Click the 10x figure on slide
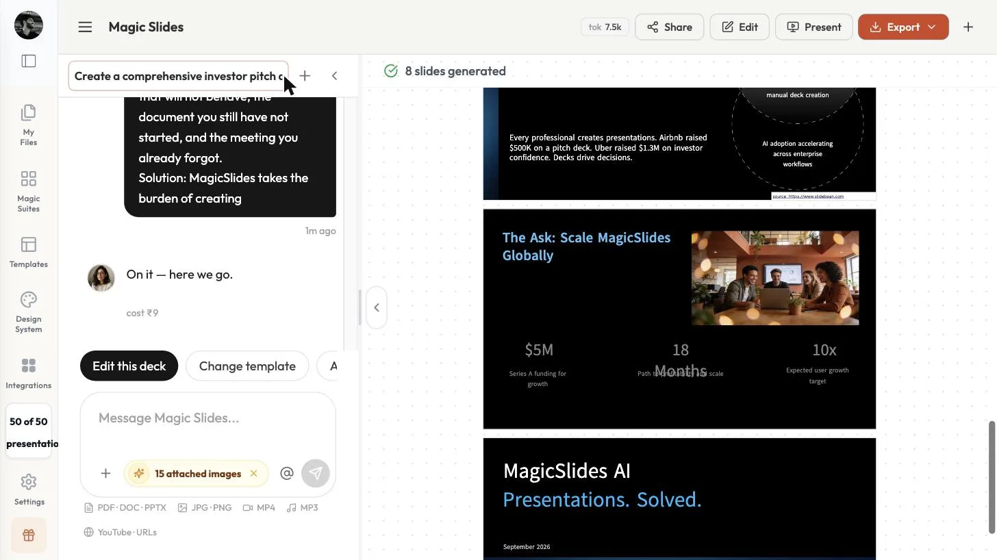 824,350
